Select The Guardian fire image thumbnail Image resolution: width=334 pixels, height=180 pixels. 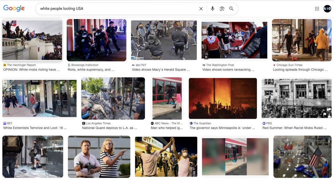223,98
